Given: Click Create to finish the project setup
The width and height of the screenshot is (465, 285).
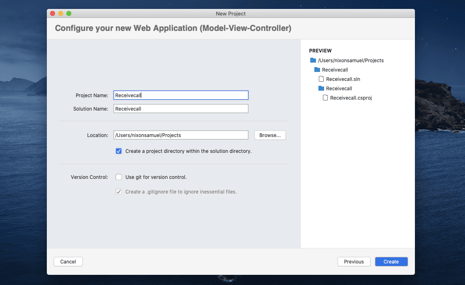Looking at the screenshot, I should point(391,261).
